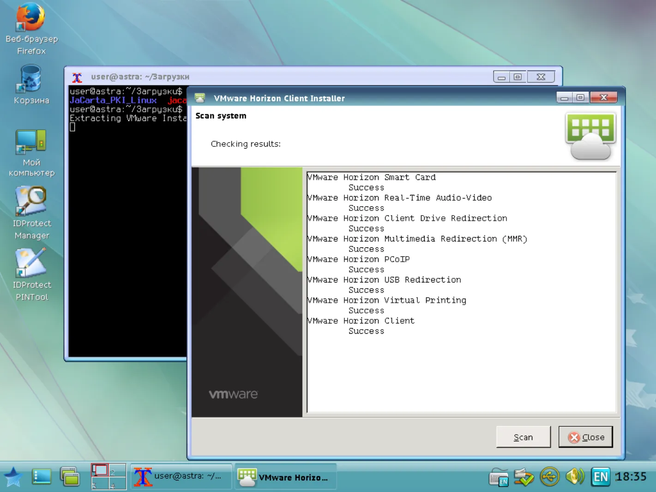Click the terminal window's X icon in its titlebar
This screenshot has height=492, width=656.
(x=77, y=77)
